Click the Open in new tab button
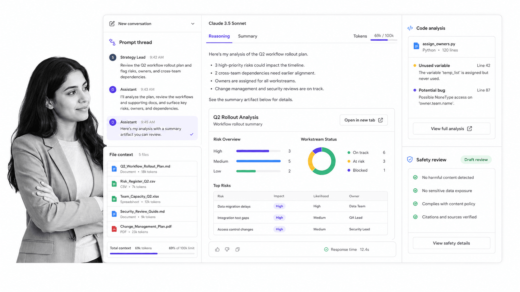This screenshot has height=292, width=520. click(x=364, y=120)
